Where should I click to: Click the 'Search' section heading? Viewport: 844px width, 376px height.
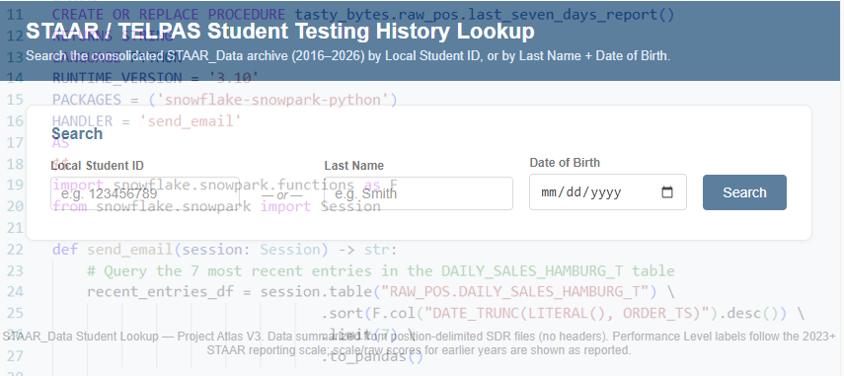[x=77, y=133]
